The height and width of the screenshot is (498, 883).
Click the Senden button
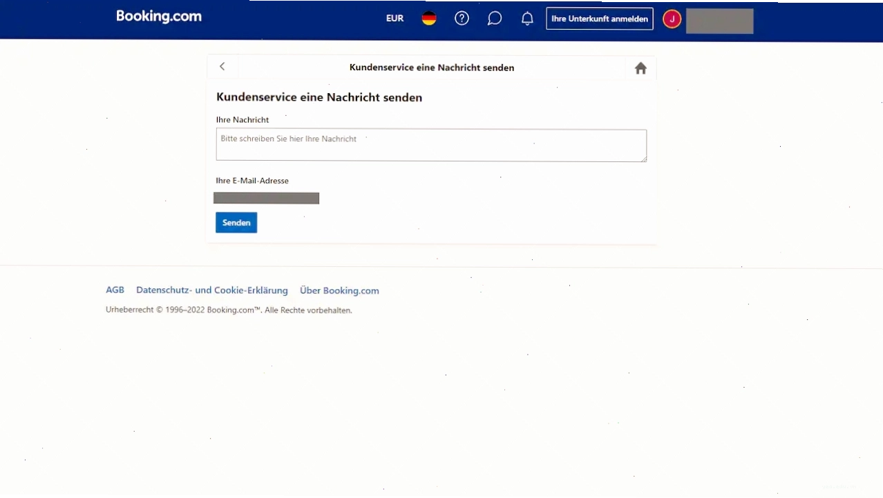(236, 223)
